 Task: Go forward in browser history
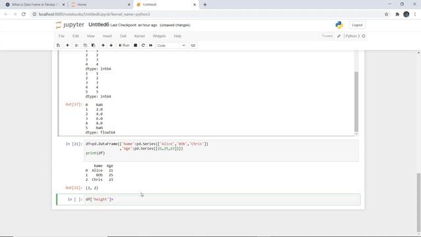tap(14, 14)
